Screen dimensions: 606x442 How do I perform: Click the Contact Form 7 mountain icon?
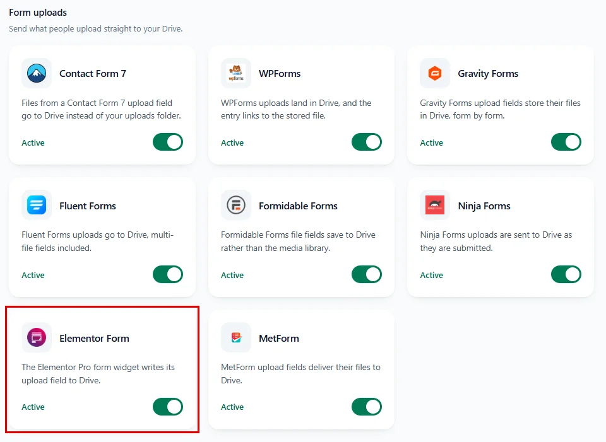[x=37, y=73]
